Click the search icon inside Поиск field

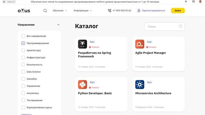(x=180, y=26)
